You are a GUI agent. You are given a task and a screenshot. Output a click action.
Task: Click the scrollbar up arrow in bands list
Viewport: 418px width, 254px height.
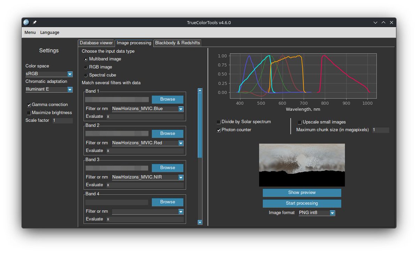click(x=200, y=90)
